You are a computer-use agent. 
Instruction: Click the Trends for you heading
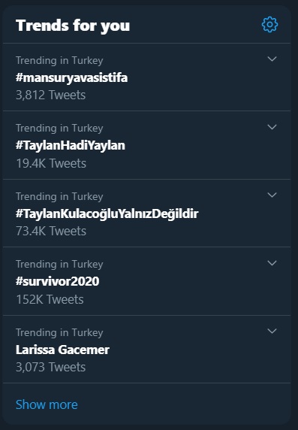[x=73, y=26]
